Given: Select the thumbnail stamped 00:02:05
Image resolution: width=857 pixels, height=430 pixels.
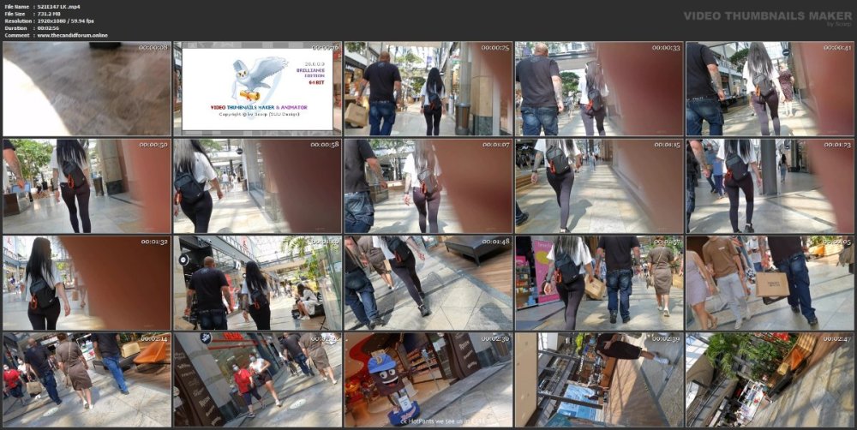Looking at the screenshot, I should [x=770, y=283].
